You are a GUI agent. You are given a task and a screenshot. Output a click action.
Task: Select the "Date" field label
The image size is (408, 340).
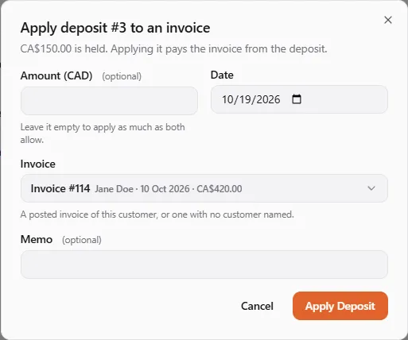222,75
